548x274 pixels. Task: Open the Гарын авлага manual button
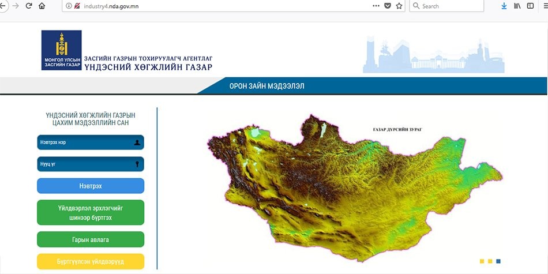90,239
